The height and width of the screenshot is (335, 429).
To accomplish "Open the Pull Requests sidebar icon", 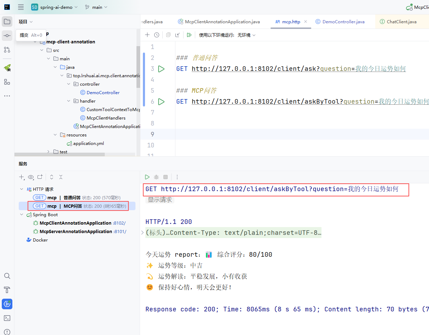I will click(7, 50).
